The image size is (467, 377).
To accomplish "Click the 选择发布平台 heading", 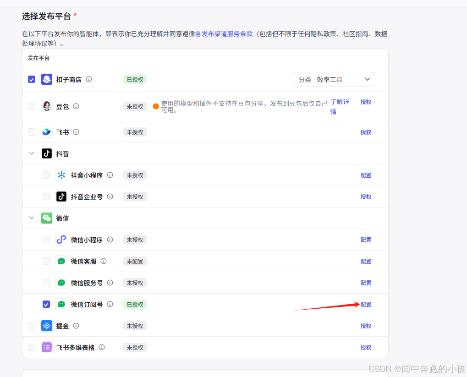I will point(46,16).
